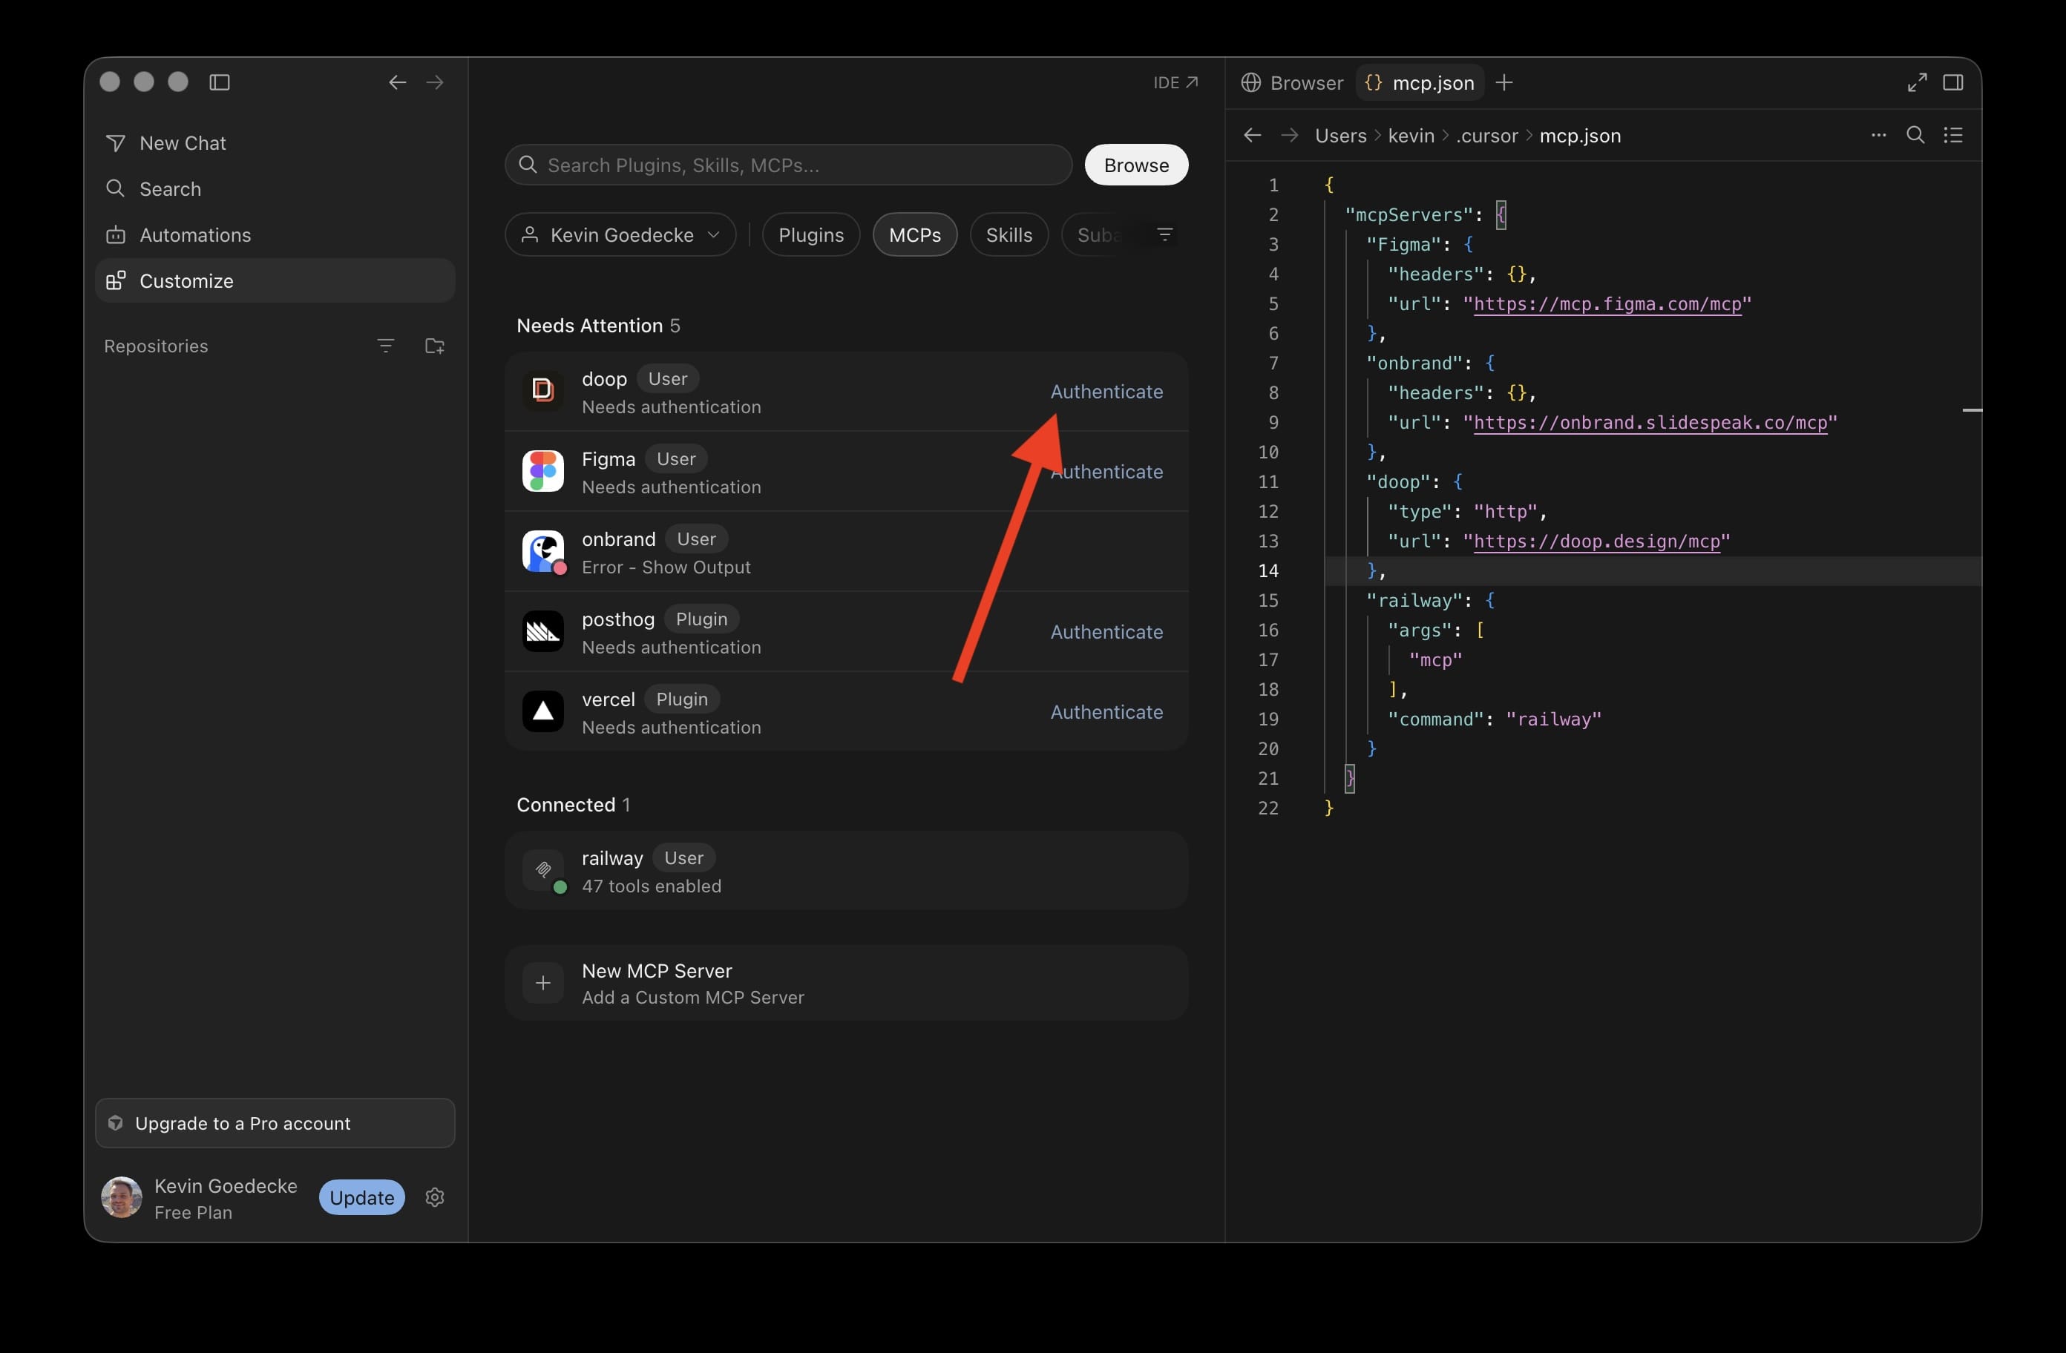2066x1353 pixels.
Task: Navigate forward in the editor pane
Action: click(1289, 136)
